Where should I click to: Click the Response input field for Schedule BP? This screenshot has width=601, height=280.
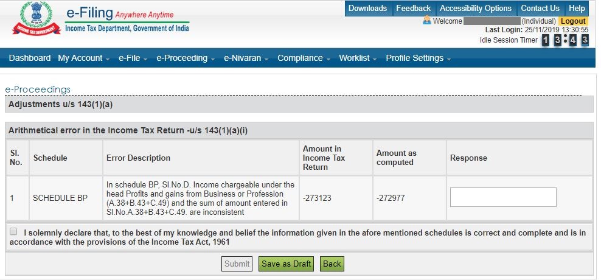[x=503, y=197]
